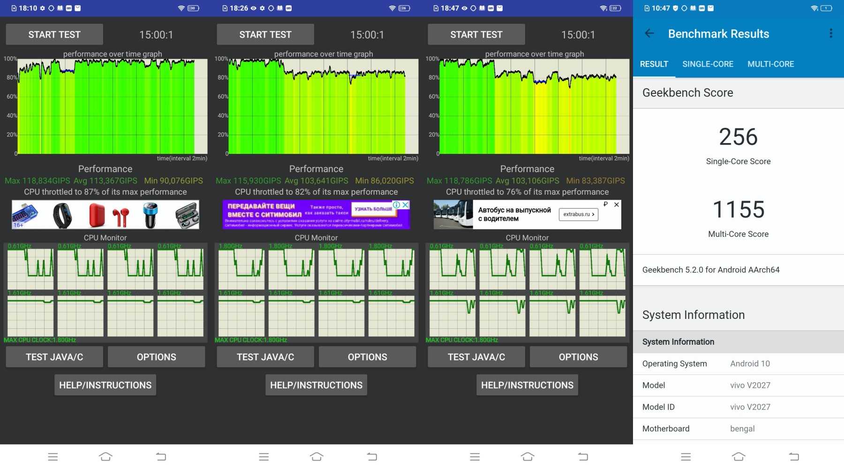Open recent apps menu icon on second screen
Viewport: 844px width, 469px height.
coord(264,456)
